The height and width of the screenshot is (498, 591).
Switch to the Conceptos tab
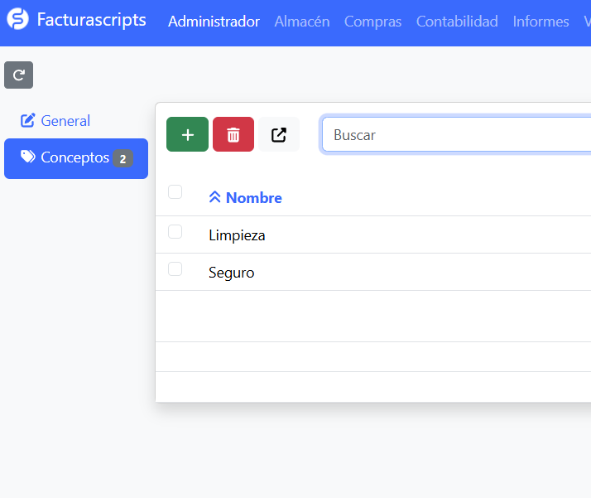[x=76, y=158]
